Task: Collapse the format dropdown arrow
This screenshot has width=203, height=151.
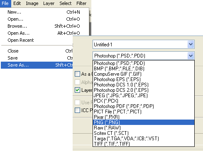Action: [191, 56]
